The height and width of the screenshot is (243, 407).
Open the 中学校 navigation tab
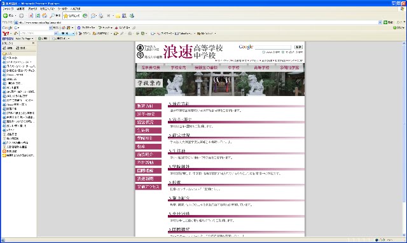coord(234,67)
